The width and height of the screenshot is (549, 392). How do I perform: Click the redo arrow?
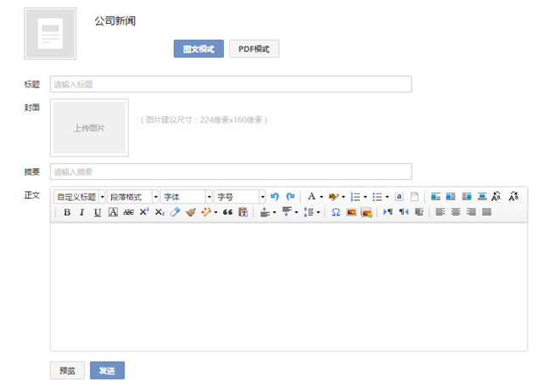[290, 197]
